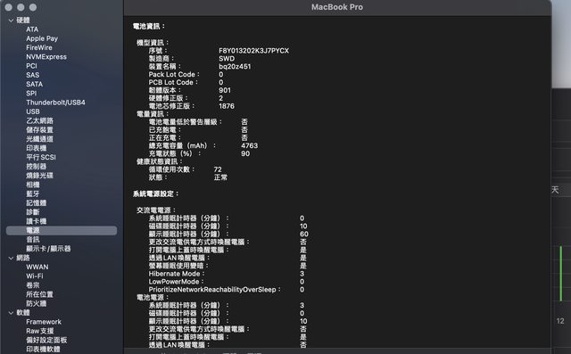
Task: Select Wi-Fi under network
Action: point(35,276)
